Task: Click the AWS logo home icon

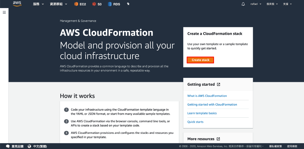Action: pyautogui.click(x=17, y=4)
